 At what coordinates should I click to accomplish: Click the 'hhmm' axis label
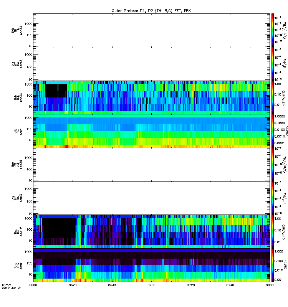point(7,285)
